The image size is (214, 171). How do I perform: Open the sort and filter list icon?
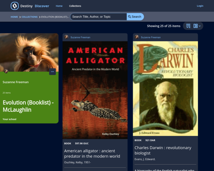point(188,26)
